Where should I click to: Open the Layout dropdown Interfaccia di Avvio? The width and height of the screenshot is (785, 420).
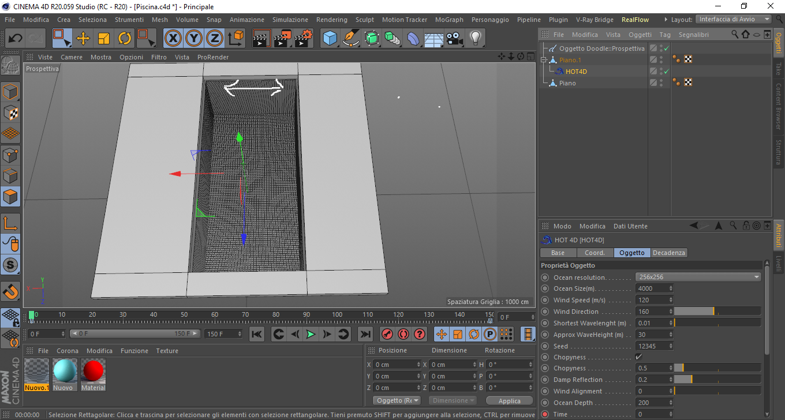(734, 19)
